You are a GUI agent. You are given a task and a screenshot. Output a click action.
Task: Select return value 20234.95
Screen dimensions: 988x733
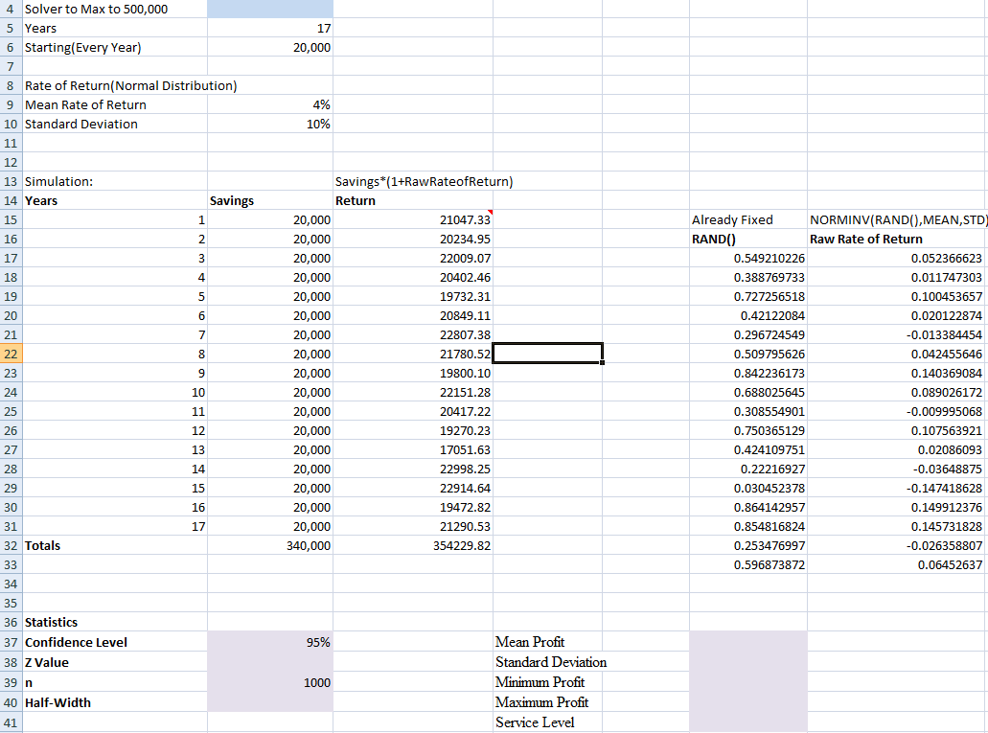pos(413,239)
